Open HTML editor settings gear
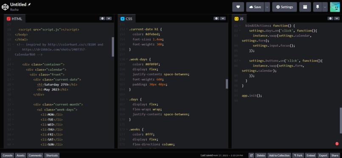342x158 pixels. [x=102, y=19]
